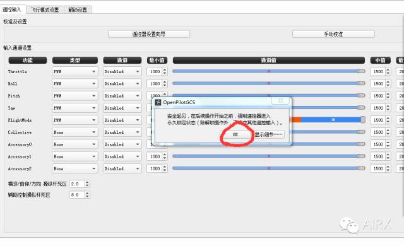Click the Accessory1 channel value slider
This screenshot has width=404, height=246.
point(269,156)
